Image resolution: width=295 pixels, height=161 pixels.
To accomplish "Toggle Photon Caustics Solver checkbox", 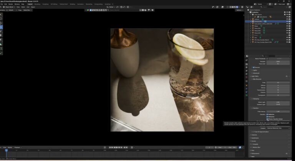I will click(267, 119).
